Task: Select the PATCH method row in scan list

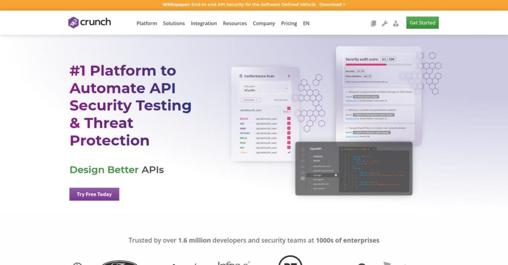Action: [265, 138]
